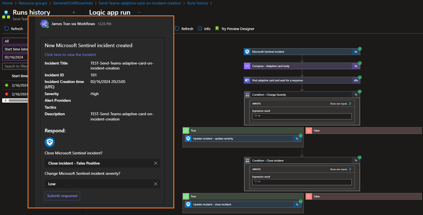Click Submit response! button
Image resolution: width=423 pixels, height=215 pixels.
tap(62, 196)
